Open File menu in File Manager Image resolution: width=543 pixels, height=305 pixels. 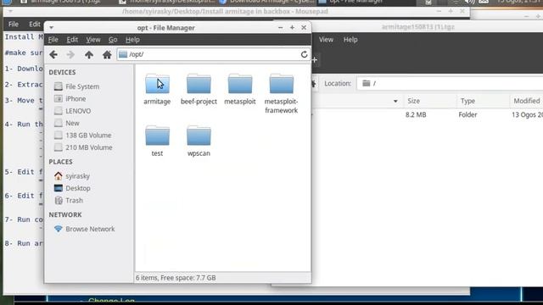click(53, 40)
